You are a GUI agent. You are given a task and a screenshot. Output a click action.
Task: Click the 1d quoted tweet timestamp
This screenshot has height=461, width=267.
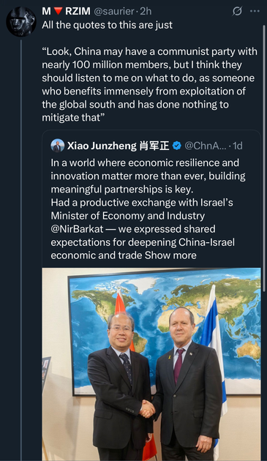click(x=238, y=146)
